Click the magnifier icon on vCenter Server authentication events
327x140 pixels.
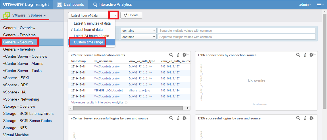pos(171,55)
